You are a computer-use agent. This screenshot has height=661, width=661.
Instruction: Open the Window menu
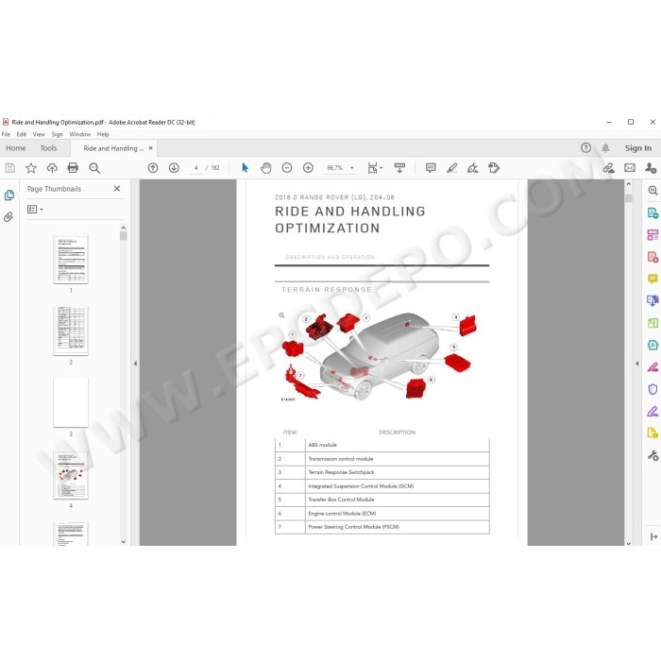[x=79, y=134]
